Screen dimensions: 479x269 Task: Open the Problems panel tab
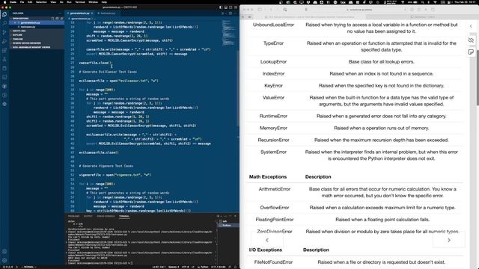pyautogui.click(x=73, y=216)
